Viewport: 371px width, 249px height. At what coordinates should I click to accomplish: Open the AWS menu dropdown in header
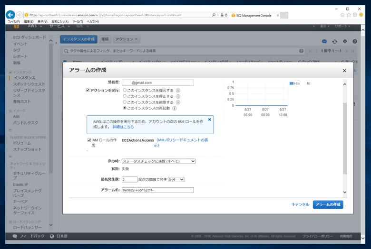[x=35, y=26]
